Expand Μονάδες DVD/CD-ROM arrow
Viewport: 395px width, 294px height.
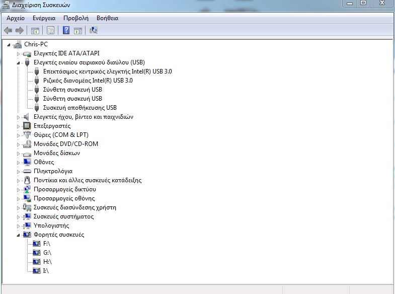pyautogui.click(x=18, y=144)
